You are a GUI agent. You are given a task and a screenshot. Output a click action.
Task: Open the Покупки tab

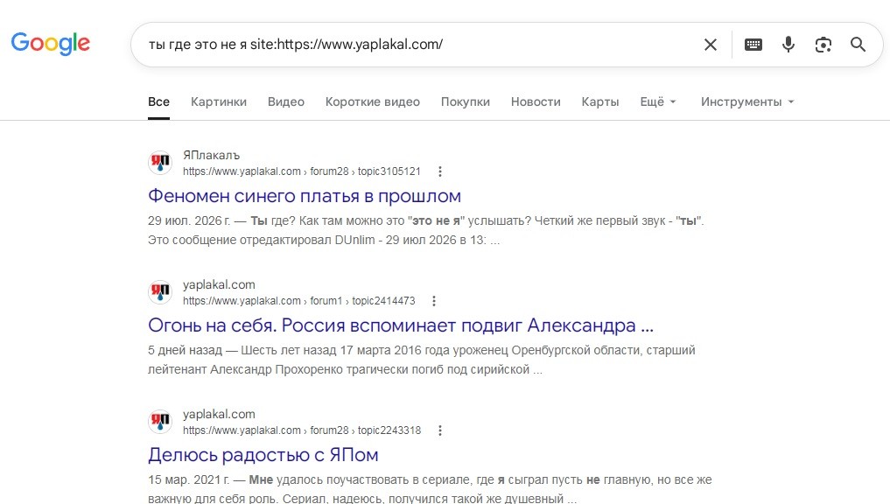(466, 102)
